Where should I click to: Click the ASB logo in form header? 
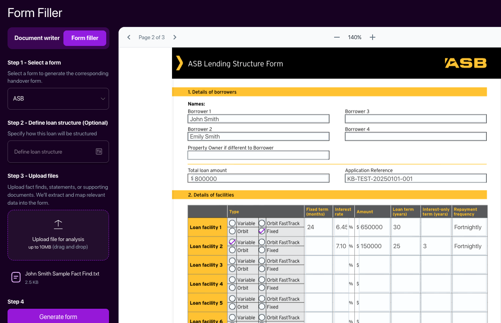(465, 63)
